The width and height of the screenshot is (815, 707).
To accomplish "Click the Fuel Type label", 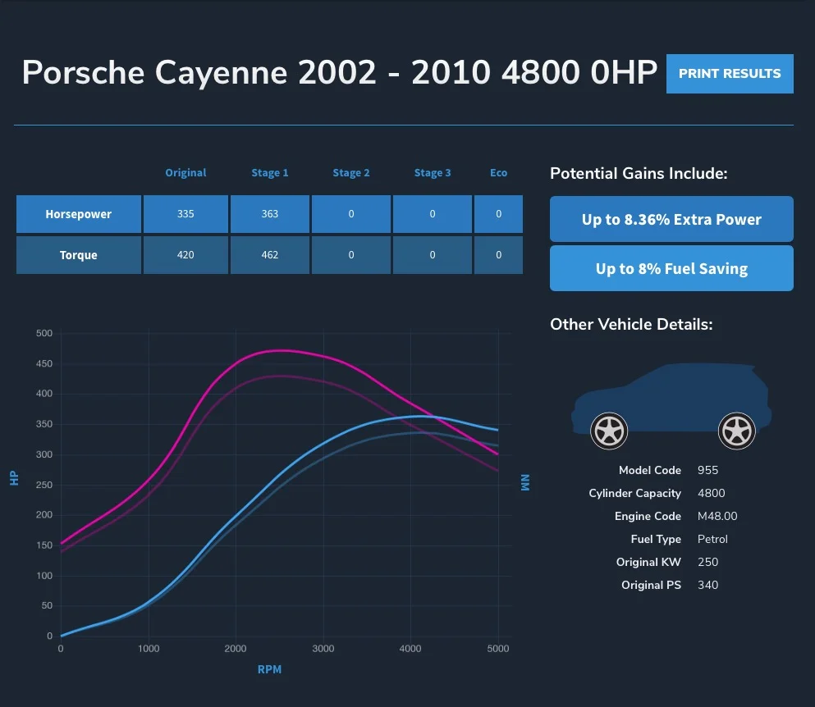I will coord(656,539).
